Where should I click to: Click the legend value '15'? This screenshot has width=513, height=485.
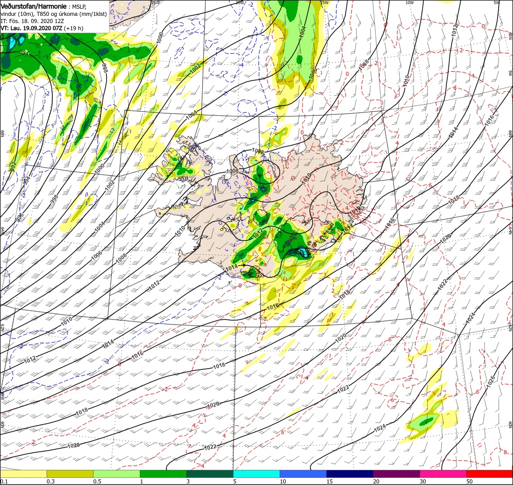pyautogui.click(x=329, y=481)
